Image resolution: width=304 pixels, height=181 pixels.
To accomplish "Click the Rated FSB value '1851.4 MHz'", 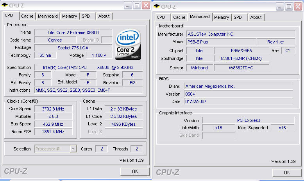I will point(53,132).
